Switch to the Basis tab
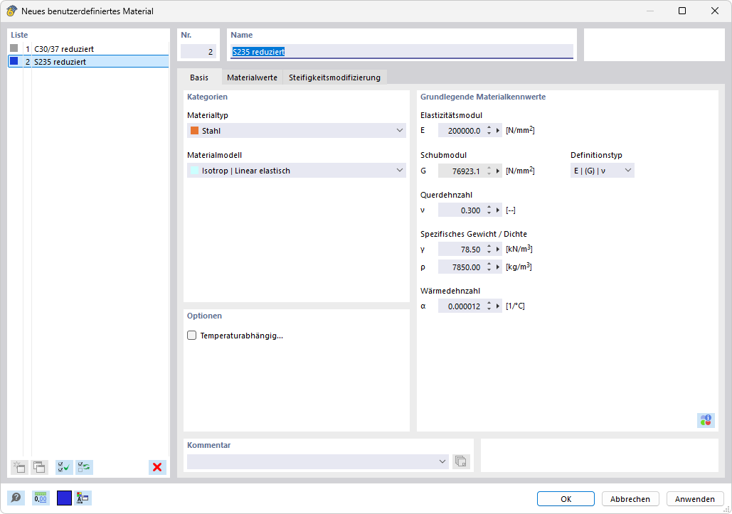 tap(199, 77)
